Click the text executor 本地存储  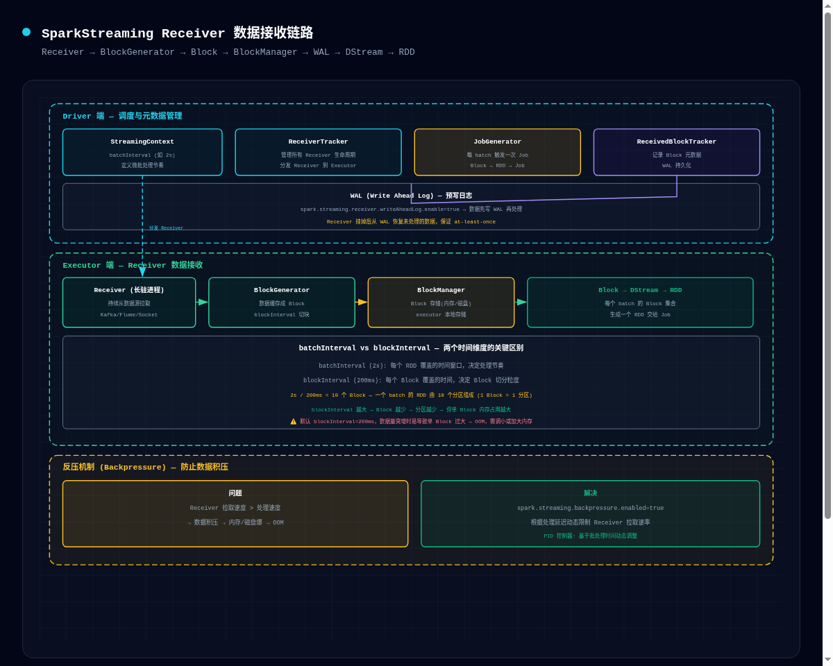coord(441,314)
